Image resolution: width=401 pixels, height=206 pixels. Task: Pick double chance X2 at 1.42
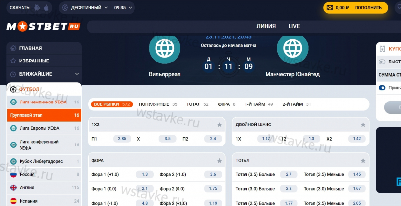tap(357, 139)
